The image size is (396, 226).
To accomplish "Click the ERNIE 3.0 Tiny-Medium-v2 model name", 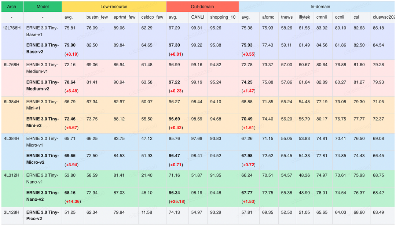I will point(43,85).
